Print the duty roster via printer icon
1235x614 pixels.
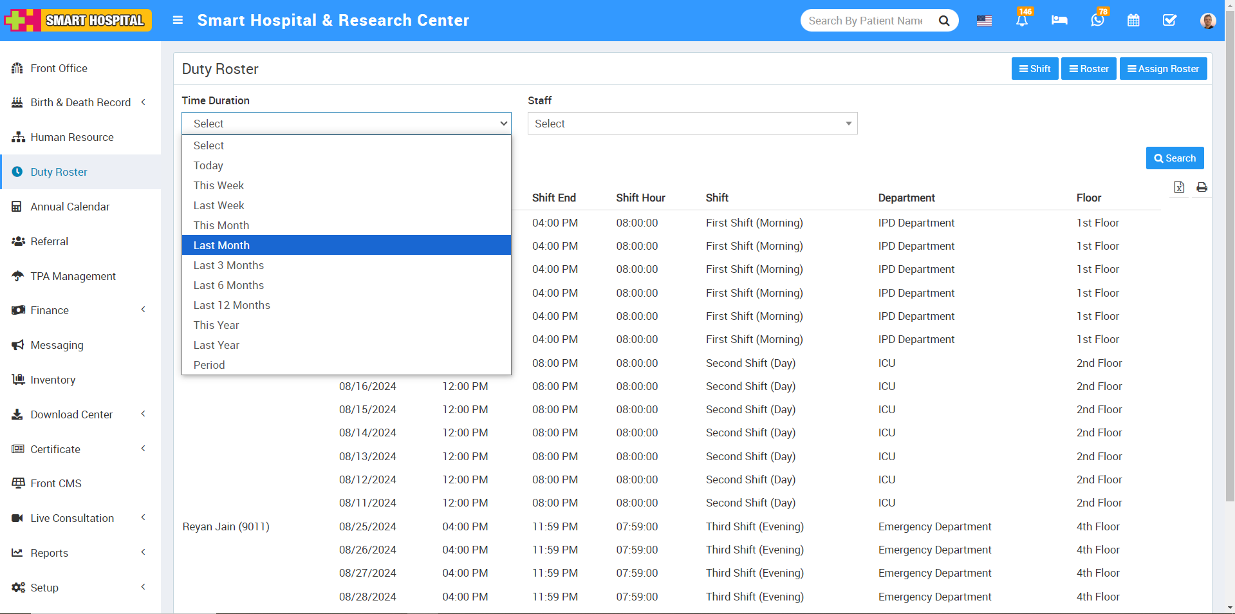1202,187
